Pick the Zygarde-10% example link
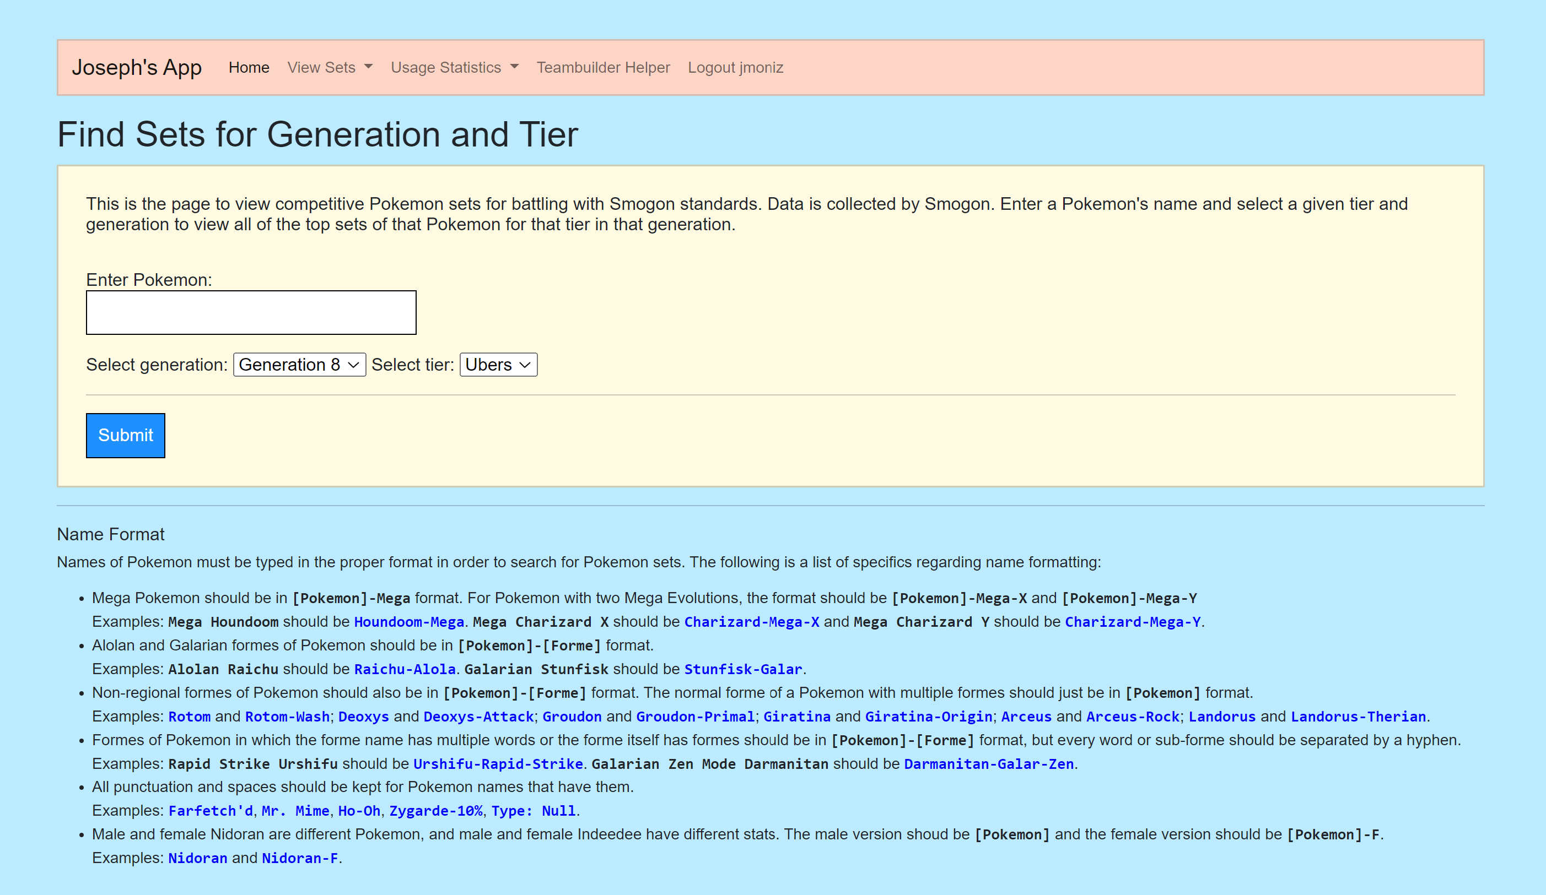The width and height of the screenshot is (1546, 895). pyautogui.click(x=435, y=810)
